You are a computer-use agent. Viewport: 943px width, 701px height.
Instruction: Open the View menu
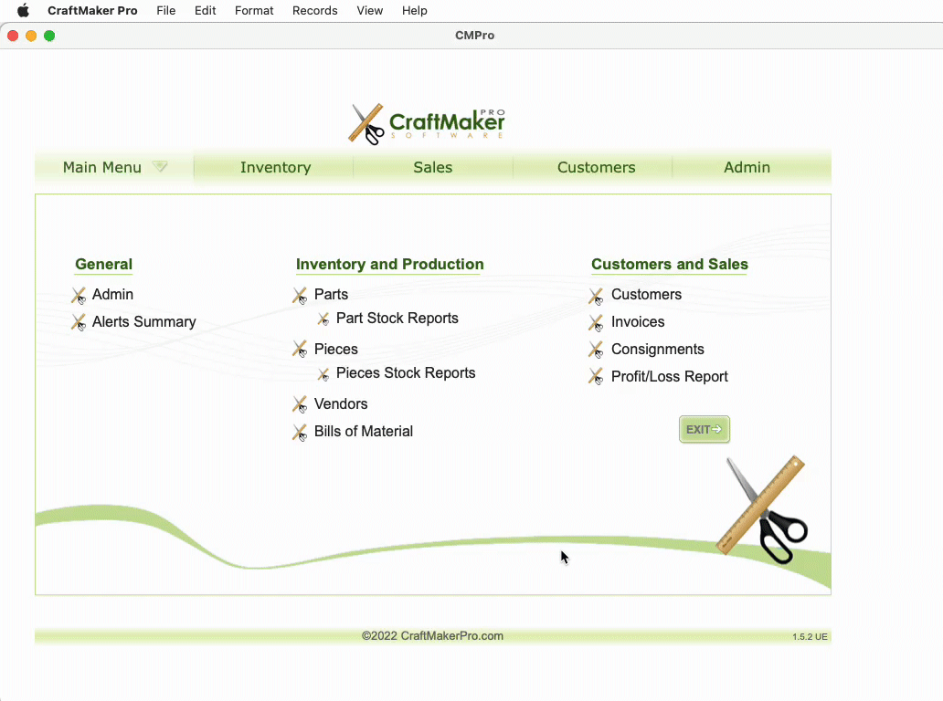click(370, 10)
